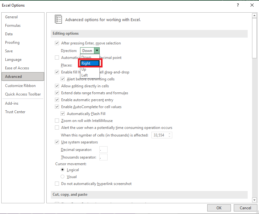Close the Excel Options dialog
The image size is (259, 214).
[252, 5]
